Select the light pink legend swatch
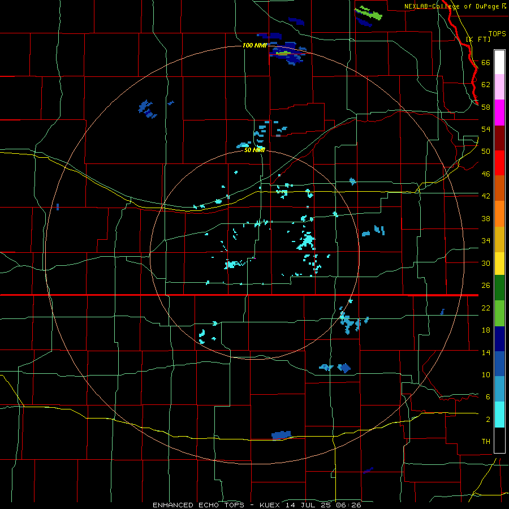509x509 pixels. 499,87
